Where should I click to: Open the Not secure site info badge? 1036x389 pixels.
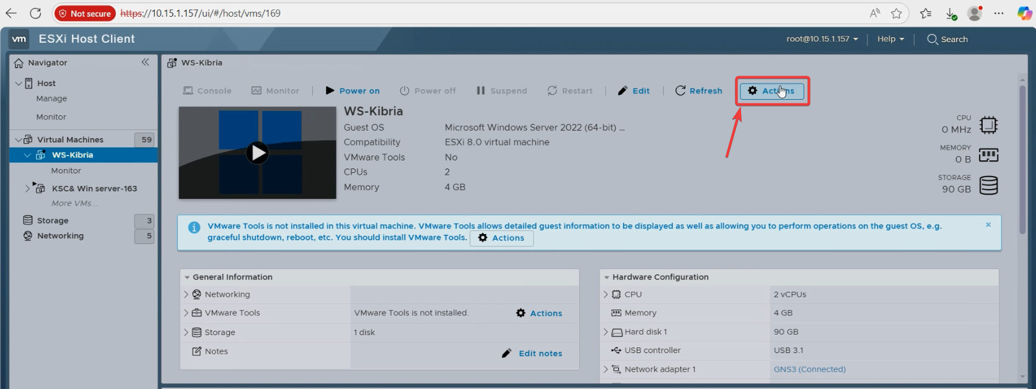click(x=85, y=13)
